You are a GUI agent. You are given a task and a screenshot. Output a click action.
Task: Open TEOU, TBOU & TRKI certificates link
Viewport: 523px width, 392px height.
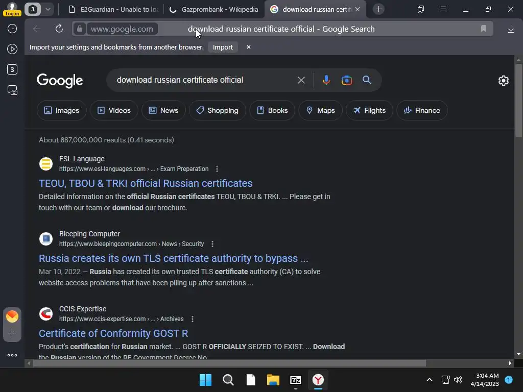[x=146, y=183]
